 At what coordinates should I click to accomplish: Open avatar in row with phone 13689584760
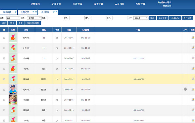[13, 79]
